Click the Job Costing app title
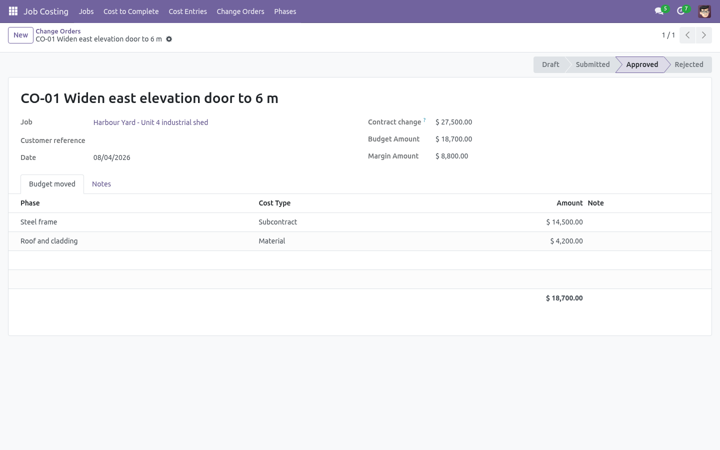Viewport: 720px width, 450px height. tap(46, 11)
